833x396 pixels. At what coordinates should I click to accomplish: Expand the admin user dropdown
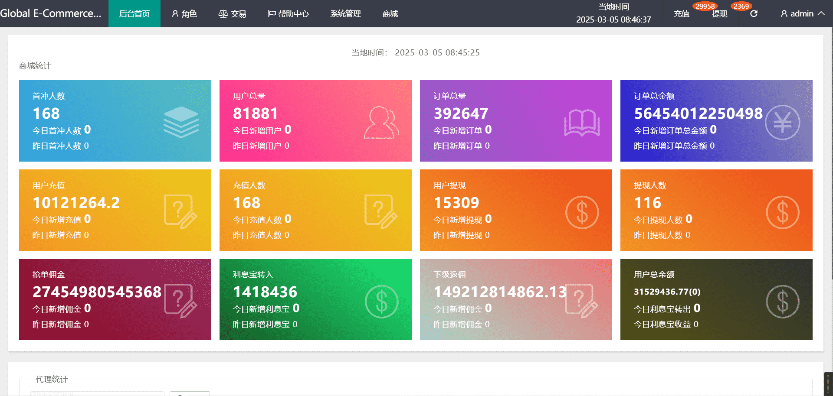pos(802,14)
